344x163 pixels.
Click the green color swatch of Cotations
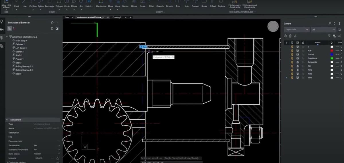[332, 58]
